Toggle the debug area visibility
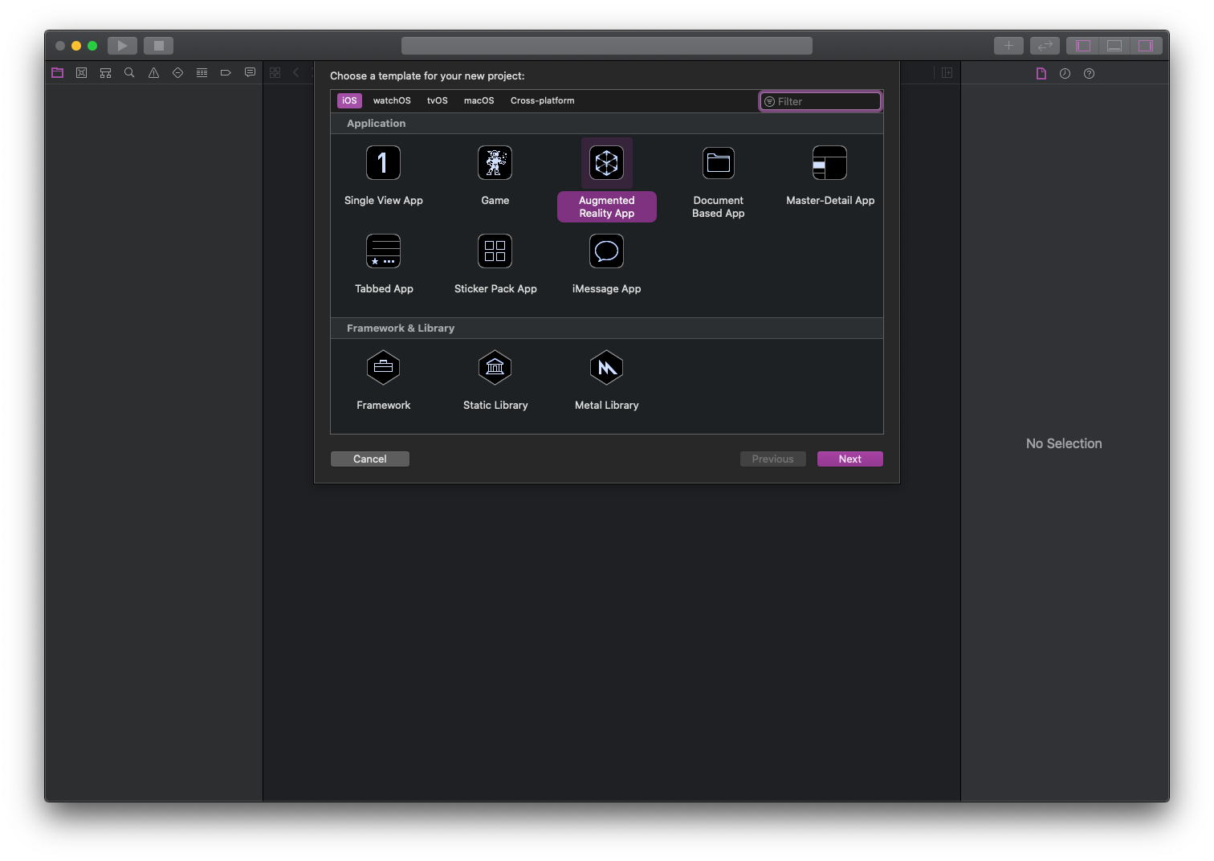 click(1114, 46)
